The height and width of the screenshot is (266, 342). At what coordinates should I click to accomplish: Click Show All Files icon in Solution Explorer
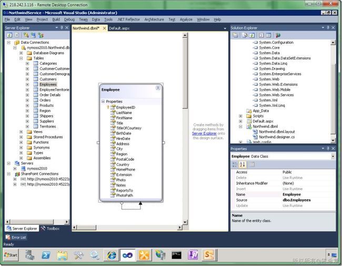point(245,35)
